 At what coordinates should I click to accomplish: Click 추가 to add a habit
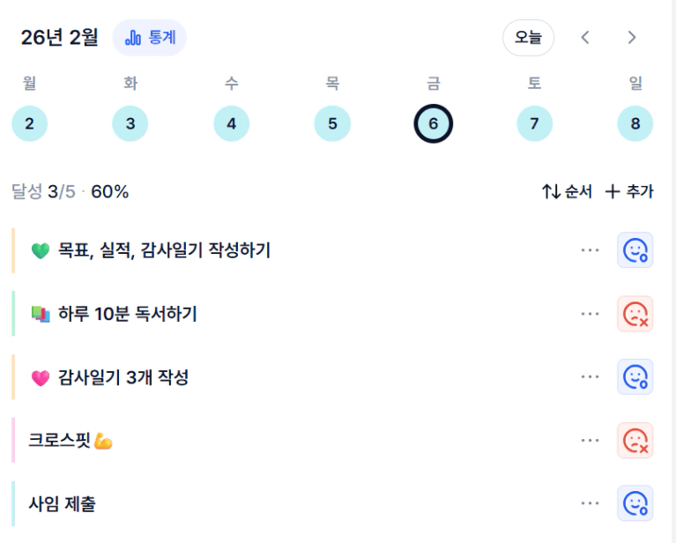click(x=629, y=191)
